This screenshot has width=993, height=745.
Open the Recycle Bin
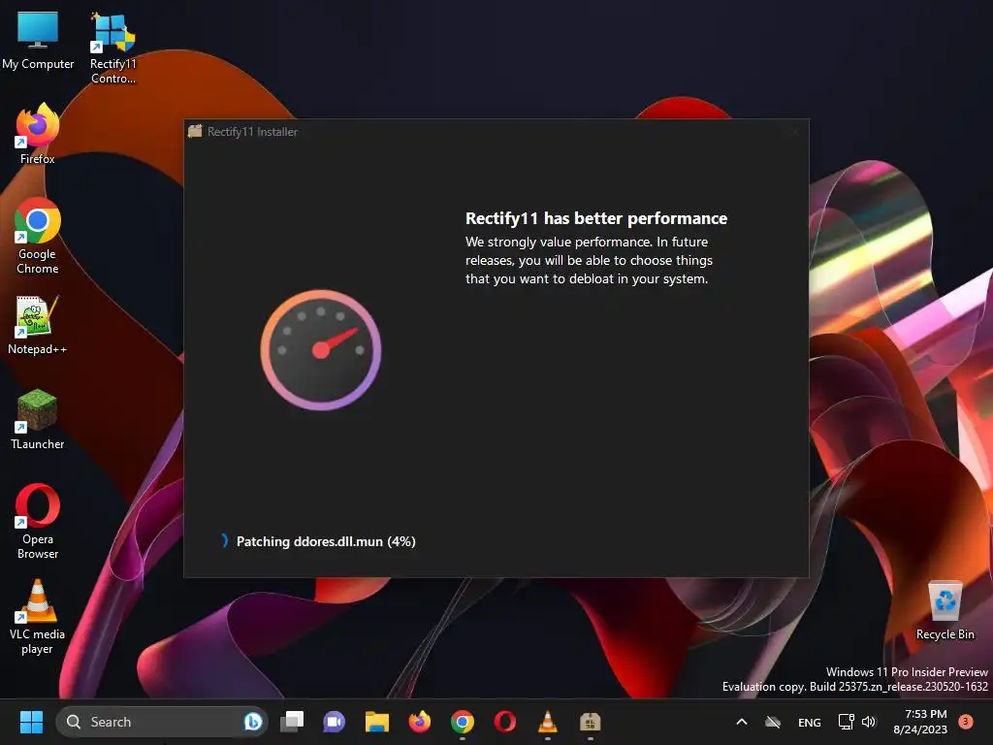click(945, 611)
